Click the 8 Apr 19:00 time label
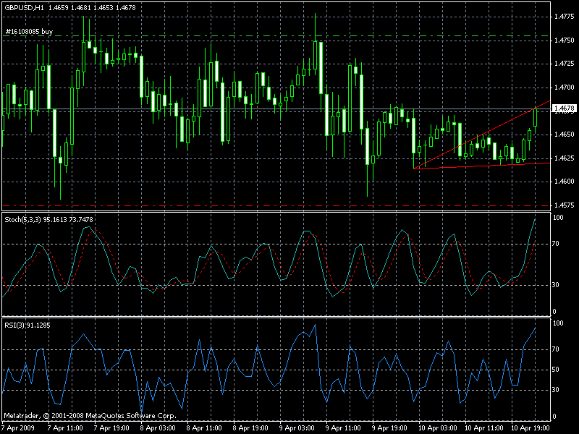This screenshot has height=434, width=579. point(250,428)
